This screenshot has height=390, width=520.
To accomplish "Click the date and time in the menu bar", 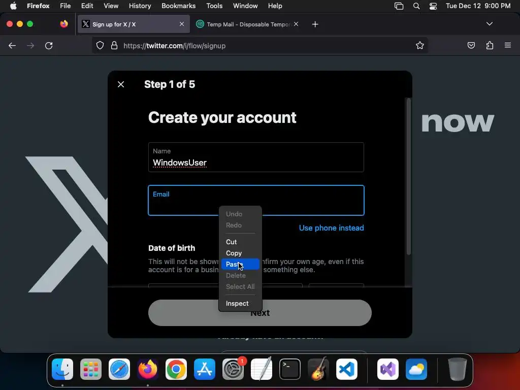I will point(478,6).
